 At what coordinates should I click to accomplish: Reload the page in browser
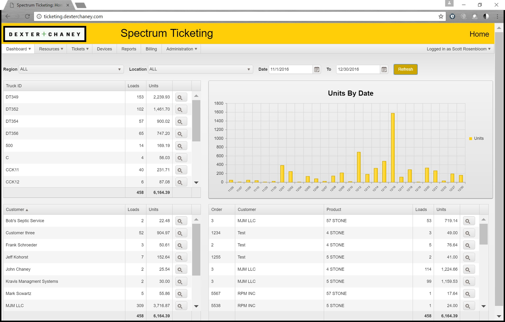point(27,16)
